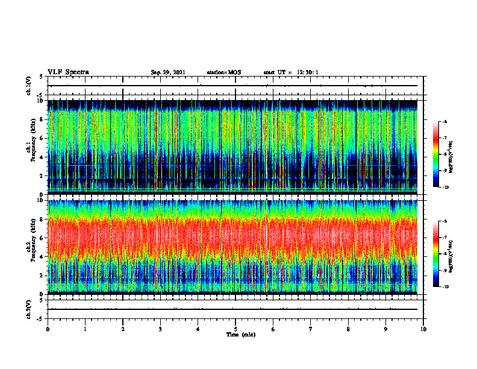Click time axis tick label "10" at right end
Image resolution: width=477 pixels, height=369 pixels.
(423, 329)
